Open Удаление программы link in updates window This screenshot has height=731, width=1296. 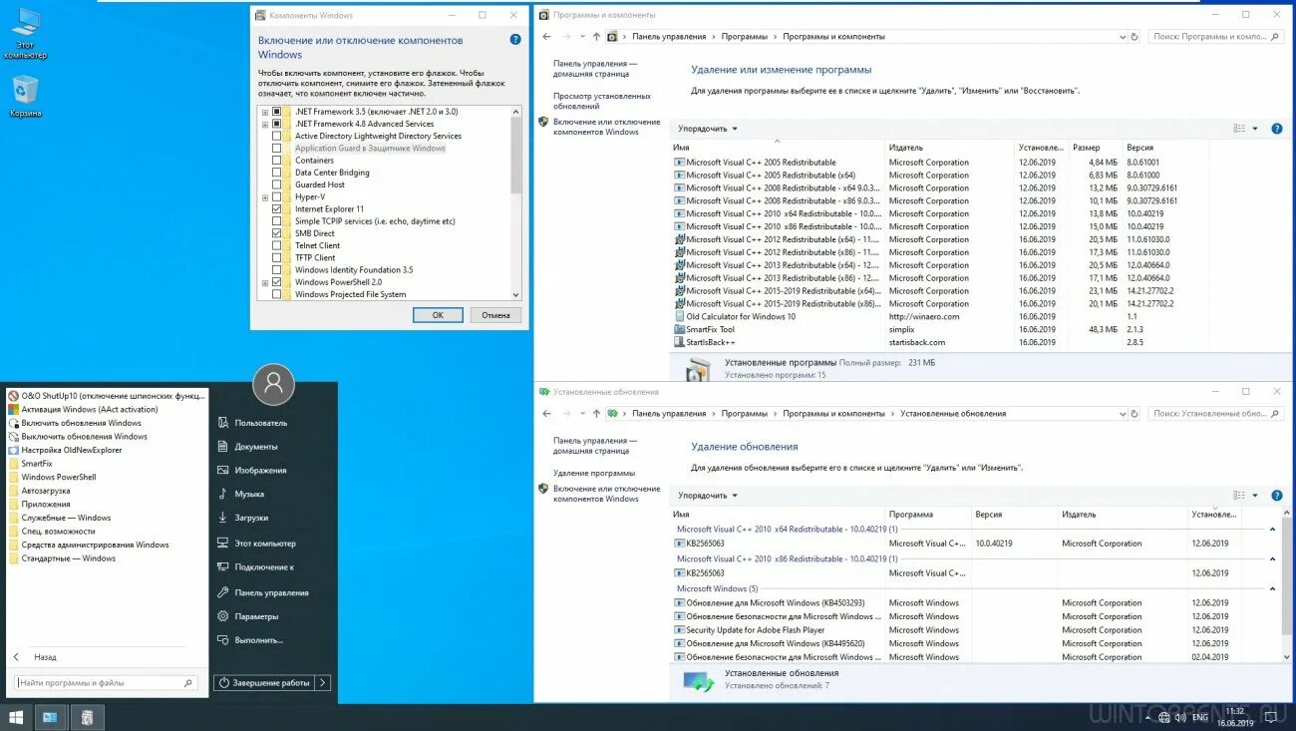pos(594,473)
